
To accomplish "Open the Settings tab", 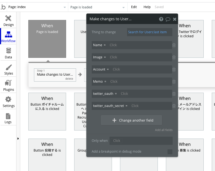I will pyautogui.click(x=9, y=102).
